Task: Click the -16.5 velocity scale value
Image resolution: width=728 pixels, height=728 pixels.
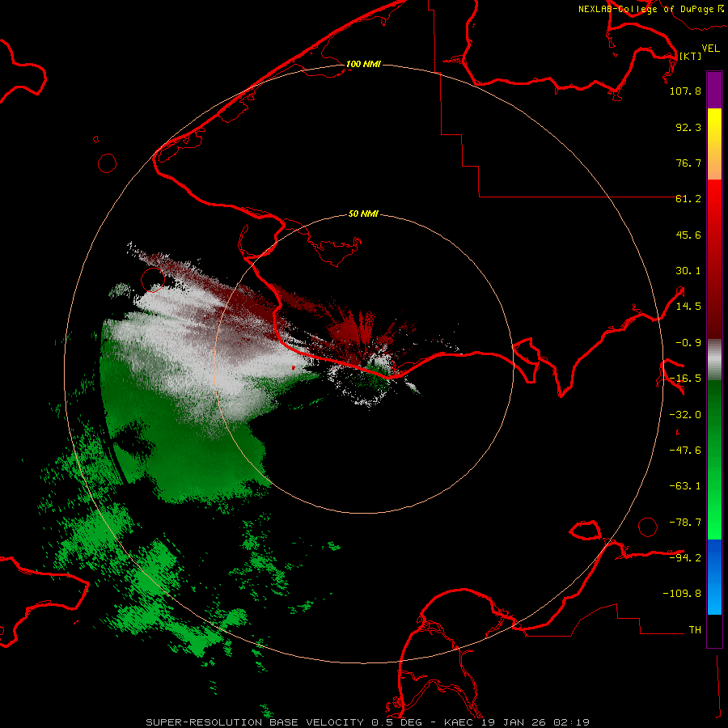Action: click(685, 379)
